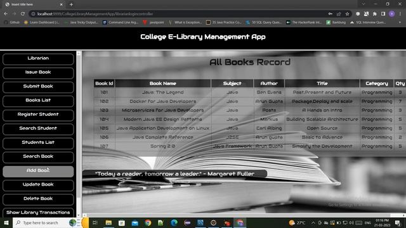The image size is (406, 228).
Task: Show the Books List page
Action: (38, 101)
